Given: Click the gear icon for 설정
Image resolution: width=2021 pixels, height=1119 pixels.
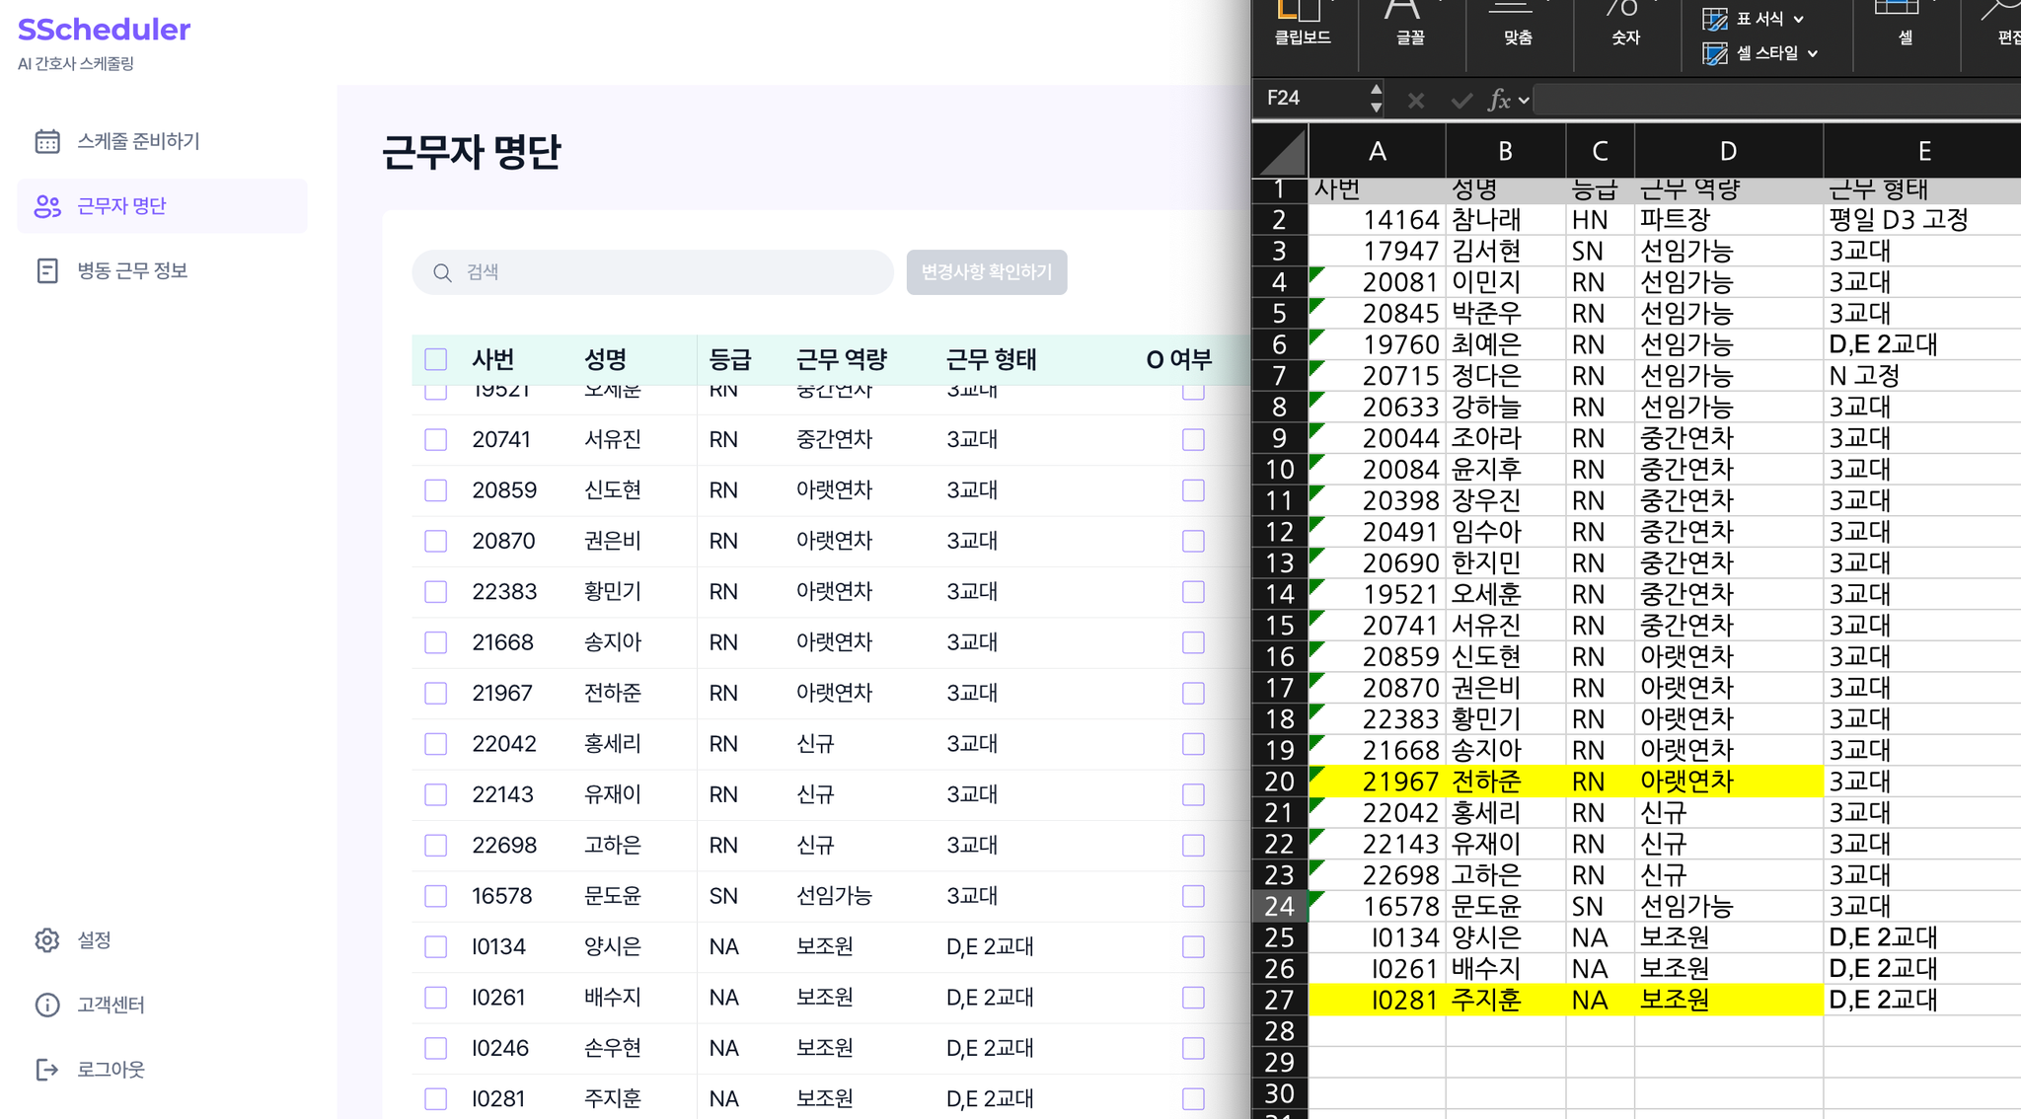Looking at the screenshot, I should click(47, 940).
